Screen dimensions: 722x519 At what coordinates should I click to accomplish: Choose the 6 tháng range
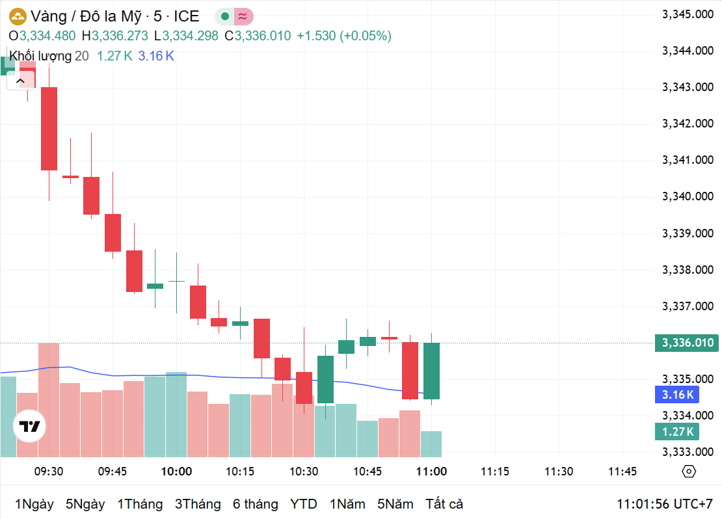(x=256, y=504)
